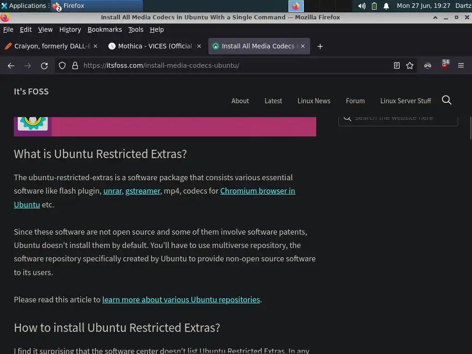Click the date and time clock

[x=423, y=6]
